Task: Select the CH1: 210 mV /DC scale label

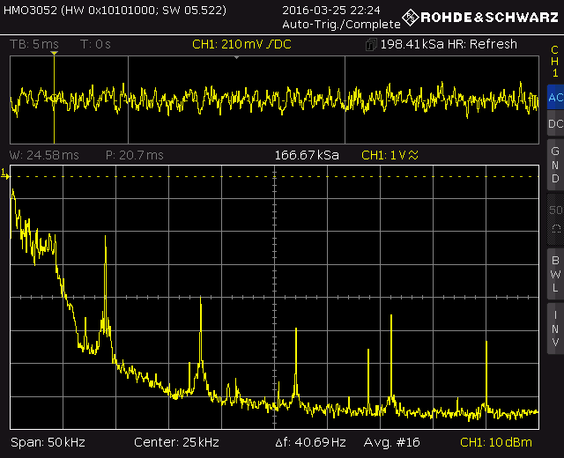Action: click(239, 44)
